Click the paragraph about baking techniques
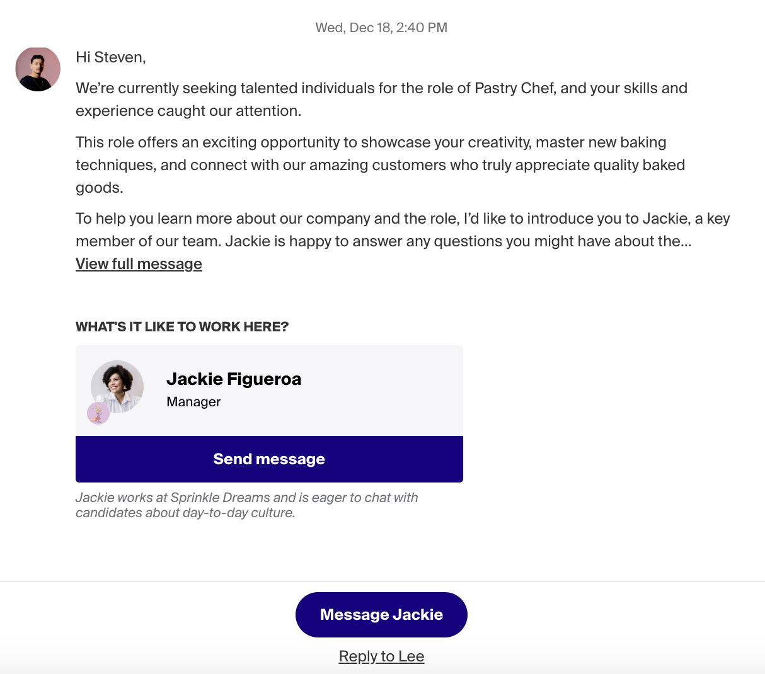765x674 pixels. [380, 165]
